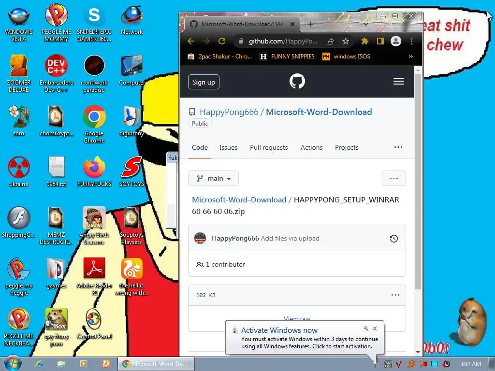
Task: Open file options ellipsis beside branch selector
Action: (393, 179)
